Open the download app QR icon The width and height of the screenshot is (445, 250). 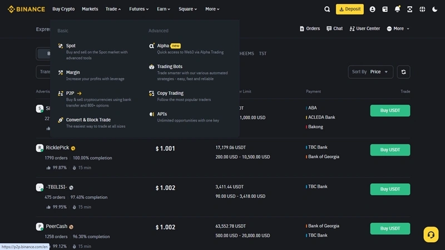tap(410, 9)
